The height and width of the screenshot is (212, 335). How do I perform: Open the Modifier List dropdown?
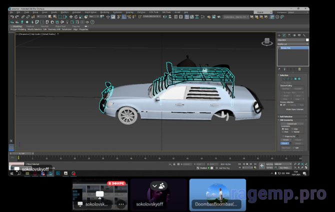[x=292, y=44]
